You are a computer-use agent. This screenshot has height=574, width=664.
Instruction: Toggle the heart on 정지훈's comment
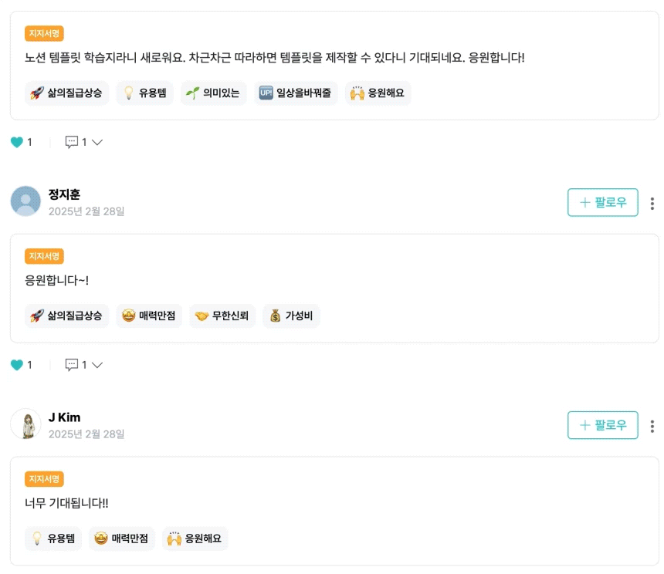[17, 365]
